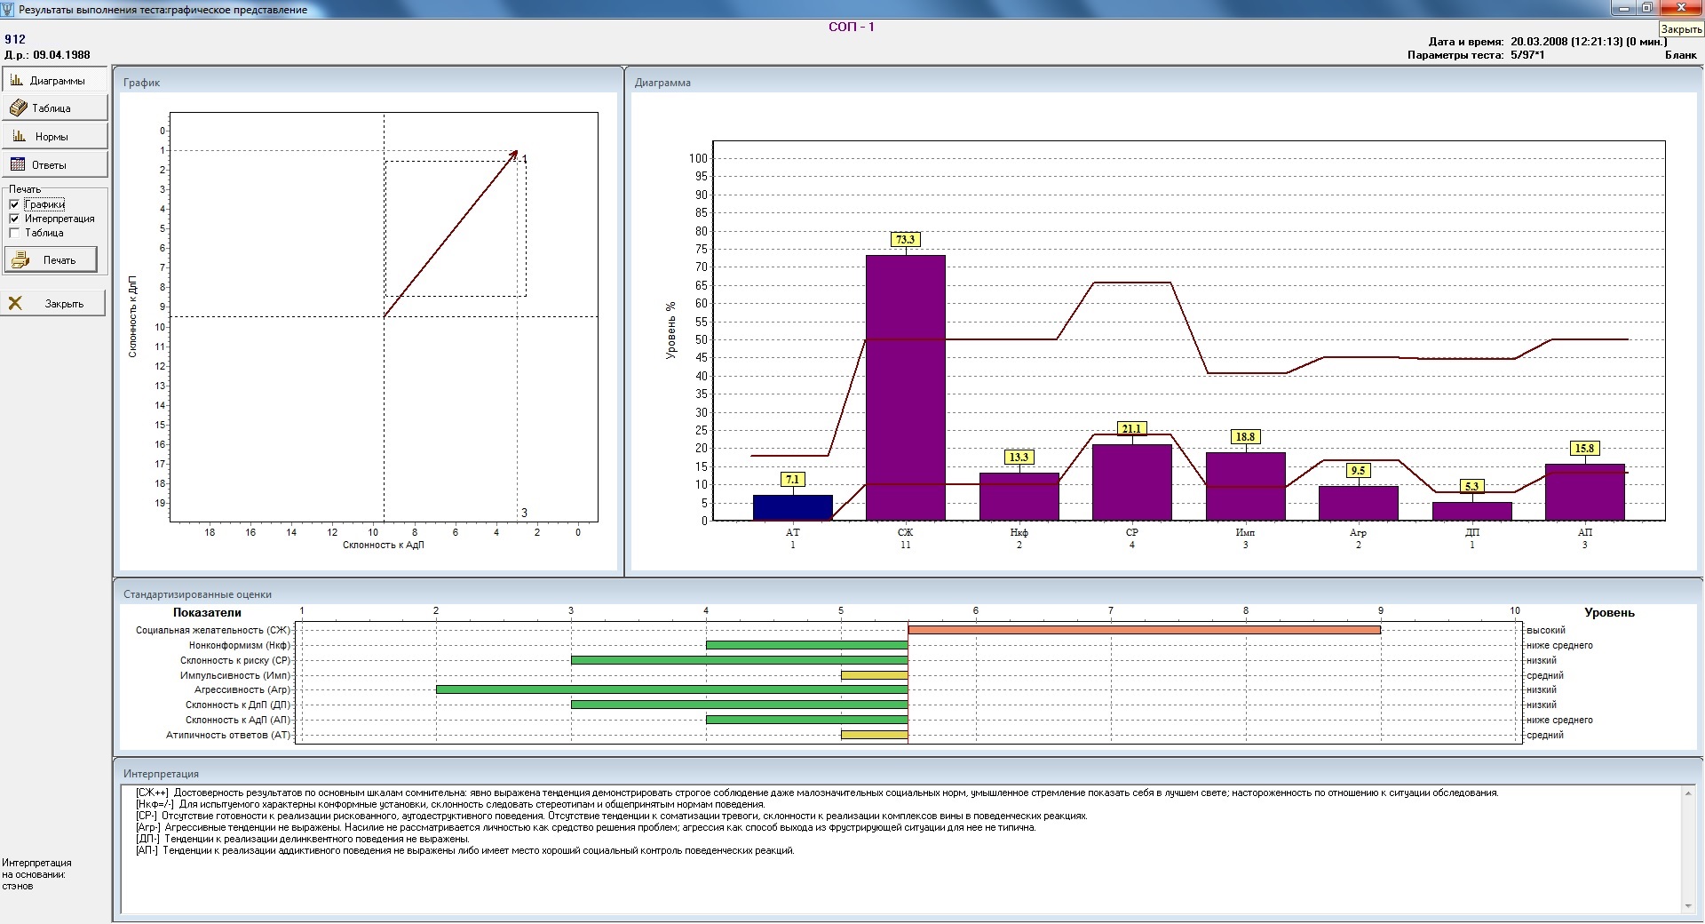Image resolution: width=1705 pixels, height=924 pixels.
Task: Click the application icon in the title bar
Action: (9, 9)
